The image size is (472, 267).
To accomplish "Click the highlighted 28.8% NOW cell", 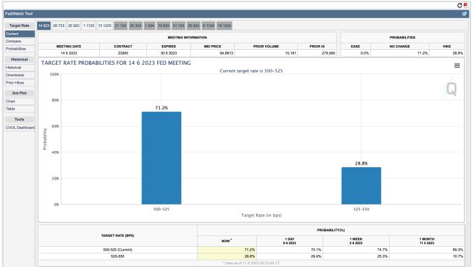I will click(227, 256).
